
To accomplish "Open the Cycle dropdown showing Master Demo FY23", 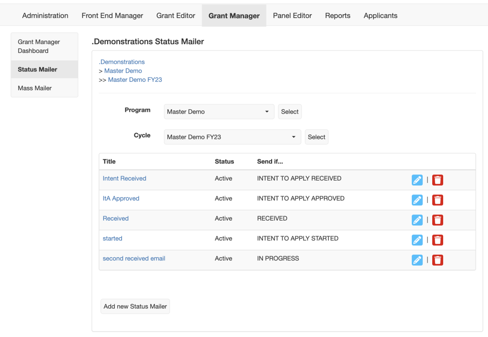I will pos(232,136).
